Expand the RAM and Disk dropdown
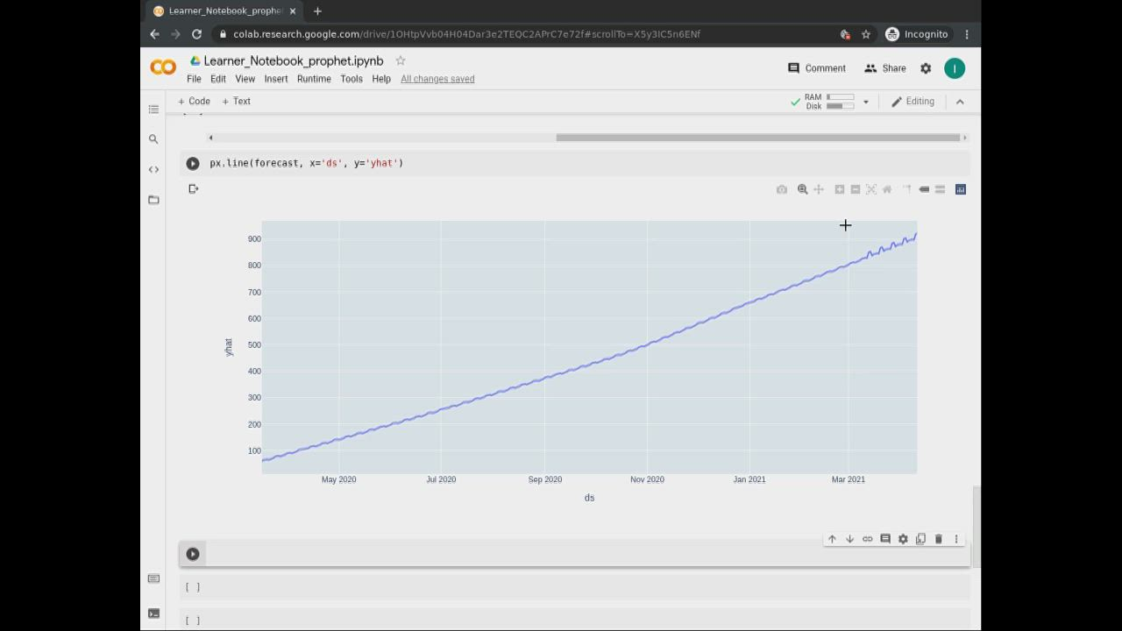This screenshot has width=1122, height=631. (x=865, y=102)
